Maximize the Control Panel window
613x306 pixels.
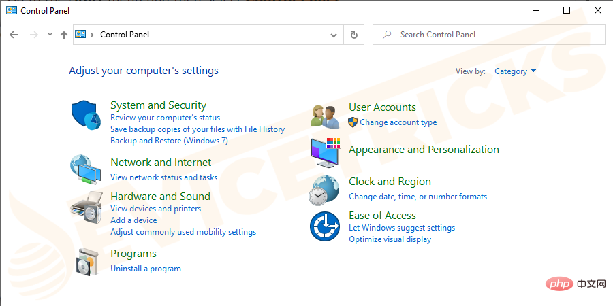point(567,10)
